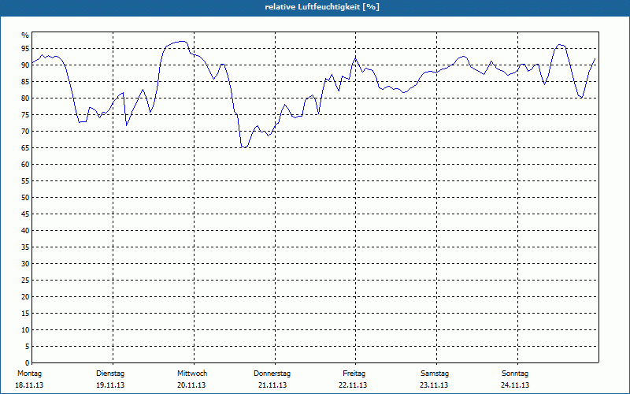The width and height of the screenshot is (630, 394).
Task: Click the y-axis value '5'
Action: pos(28,347)
